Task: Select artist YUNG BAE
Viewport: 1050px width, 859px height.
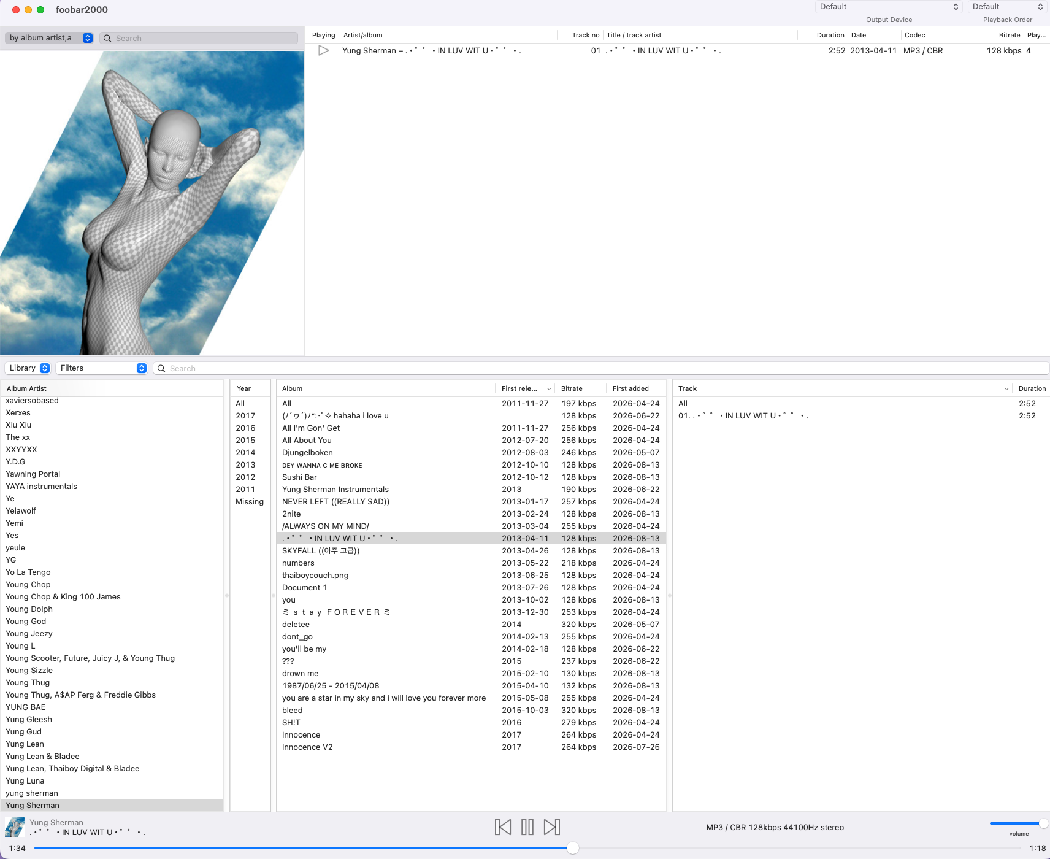Action: (x=112, y=707)
